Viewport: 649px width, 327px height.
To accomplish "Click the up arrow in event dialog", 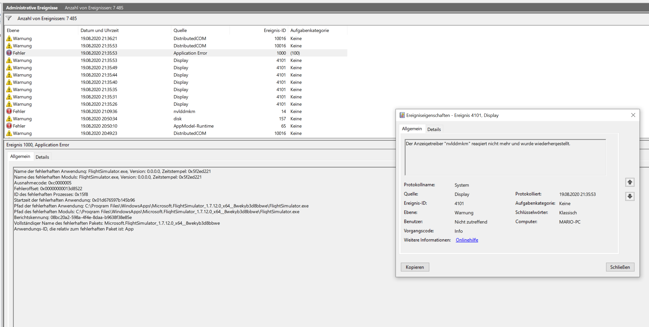I will [x=630, y=182].
